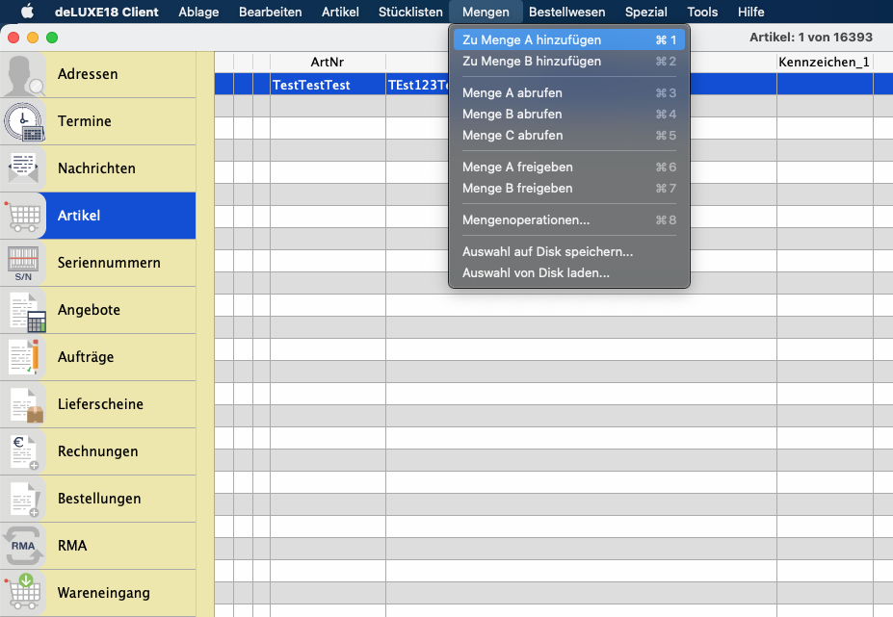Open Mengenoperationen... from the menu
This screenshot has width=893, height=617.
pyautogui.click(x=525, y=220)
